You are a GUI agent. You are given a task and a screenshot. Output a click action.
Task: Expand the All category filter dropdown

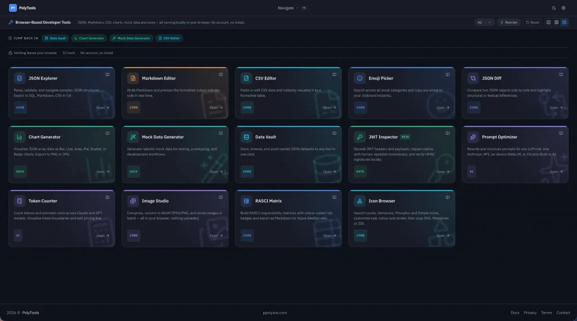484,22
